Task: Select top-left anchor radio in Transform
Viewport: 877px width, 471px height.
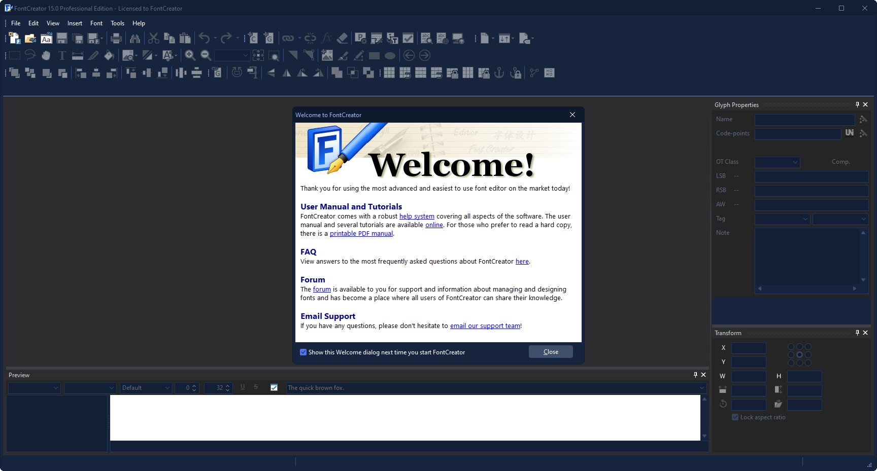Action: pos(791,347)
